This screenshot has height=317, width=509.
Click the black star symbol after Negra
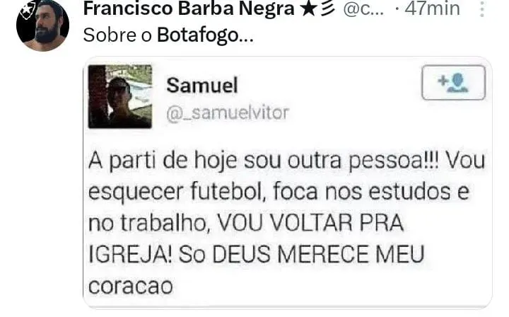pyautogui.click(x=308, y=9)
